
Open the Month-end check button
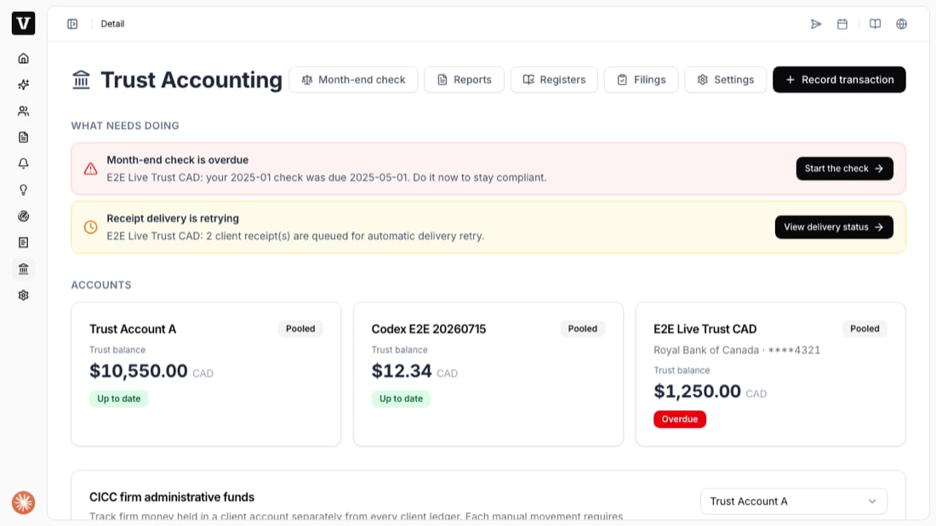(353, 79)
